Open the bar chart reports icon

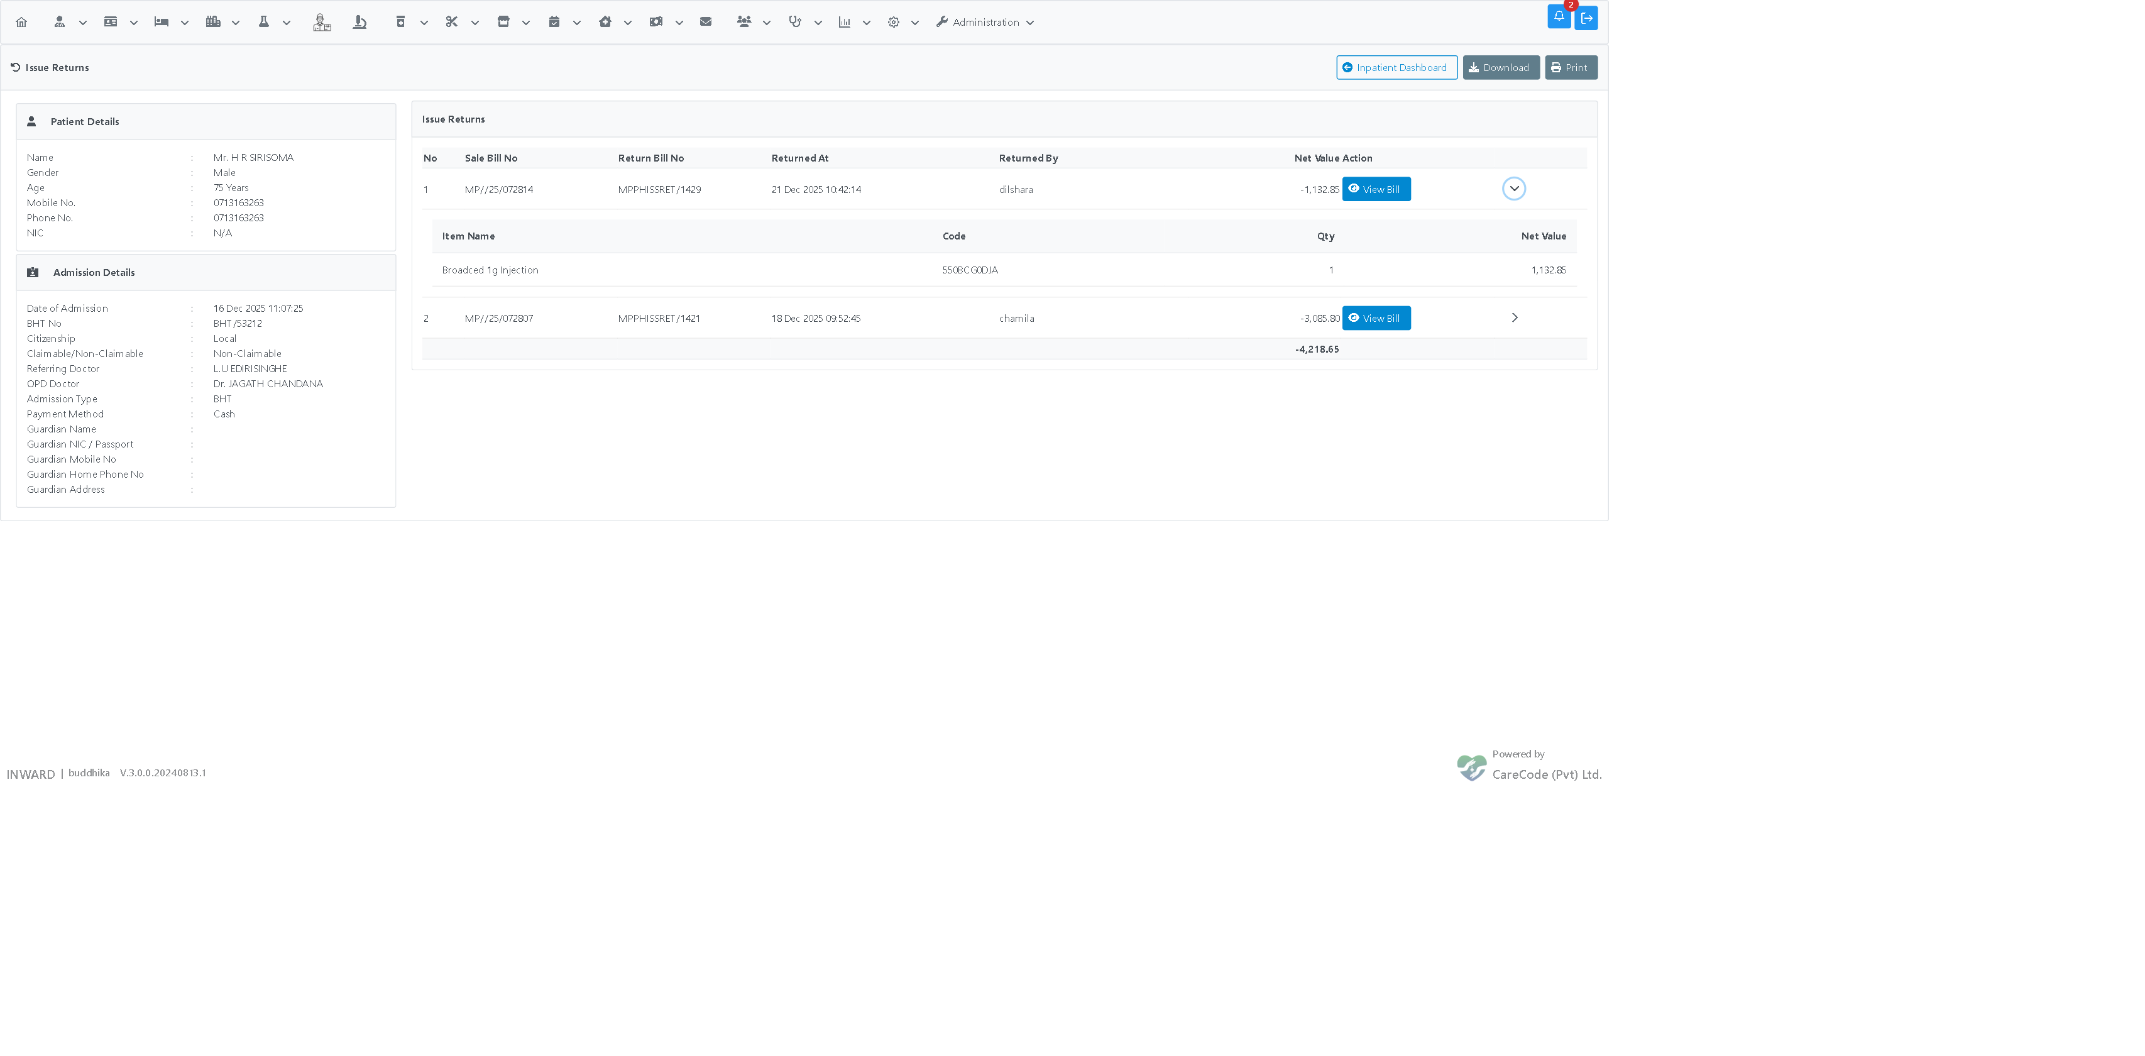[844, 23]
